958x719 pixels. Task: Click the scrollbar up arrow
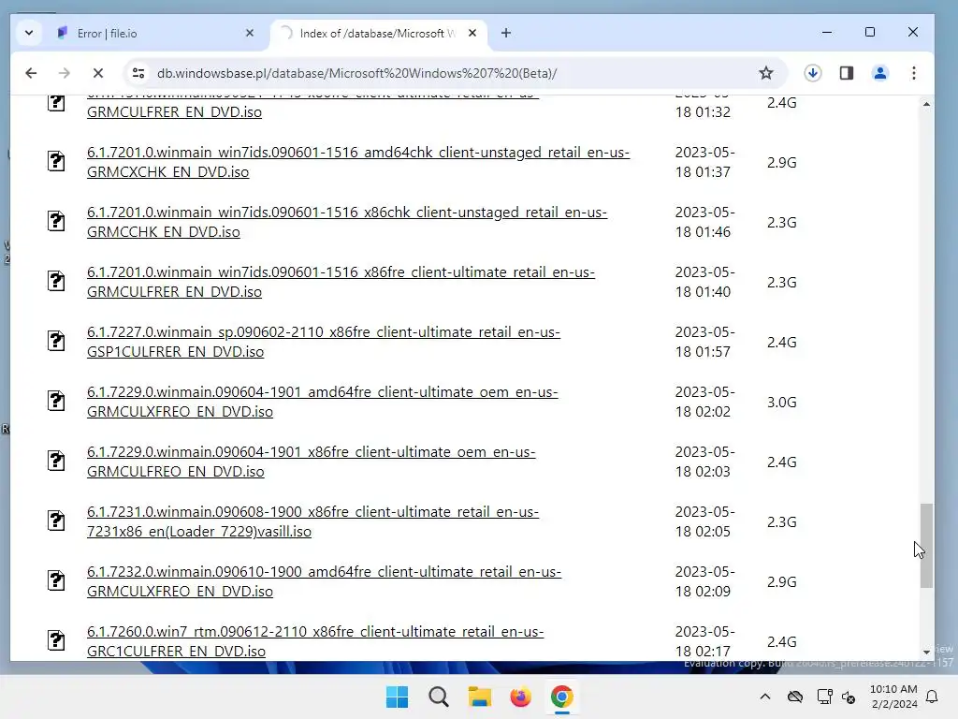[926, 105]
